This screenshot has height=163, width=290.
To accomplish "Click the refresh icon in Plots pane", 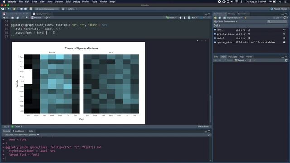I will [x=286, y=60].
